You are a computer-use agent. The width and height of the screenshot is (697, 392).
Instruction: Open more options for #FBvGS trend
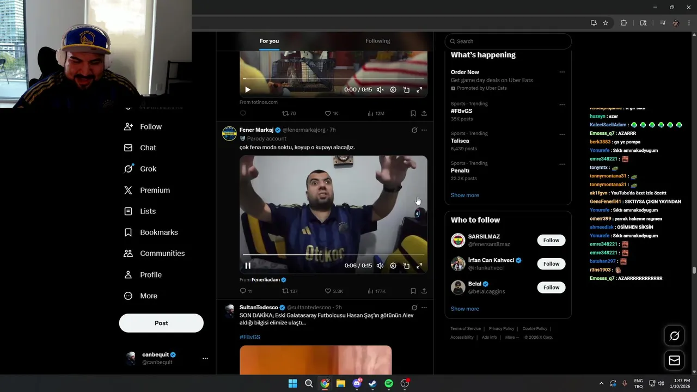coord(562,105)
